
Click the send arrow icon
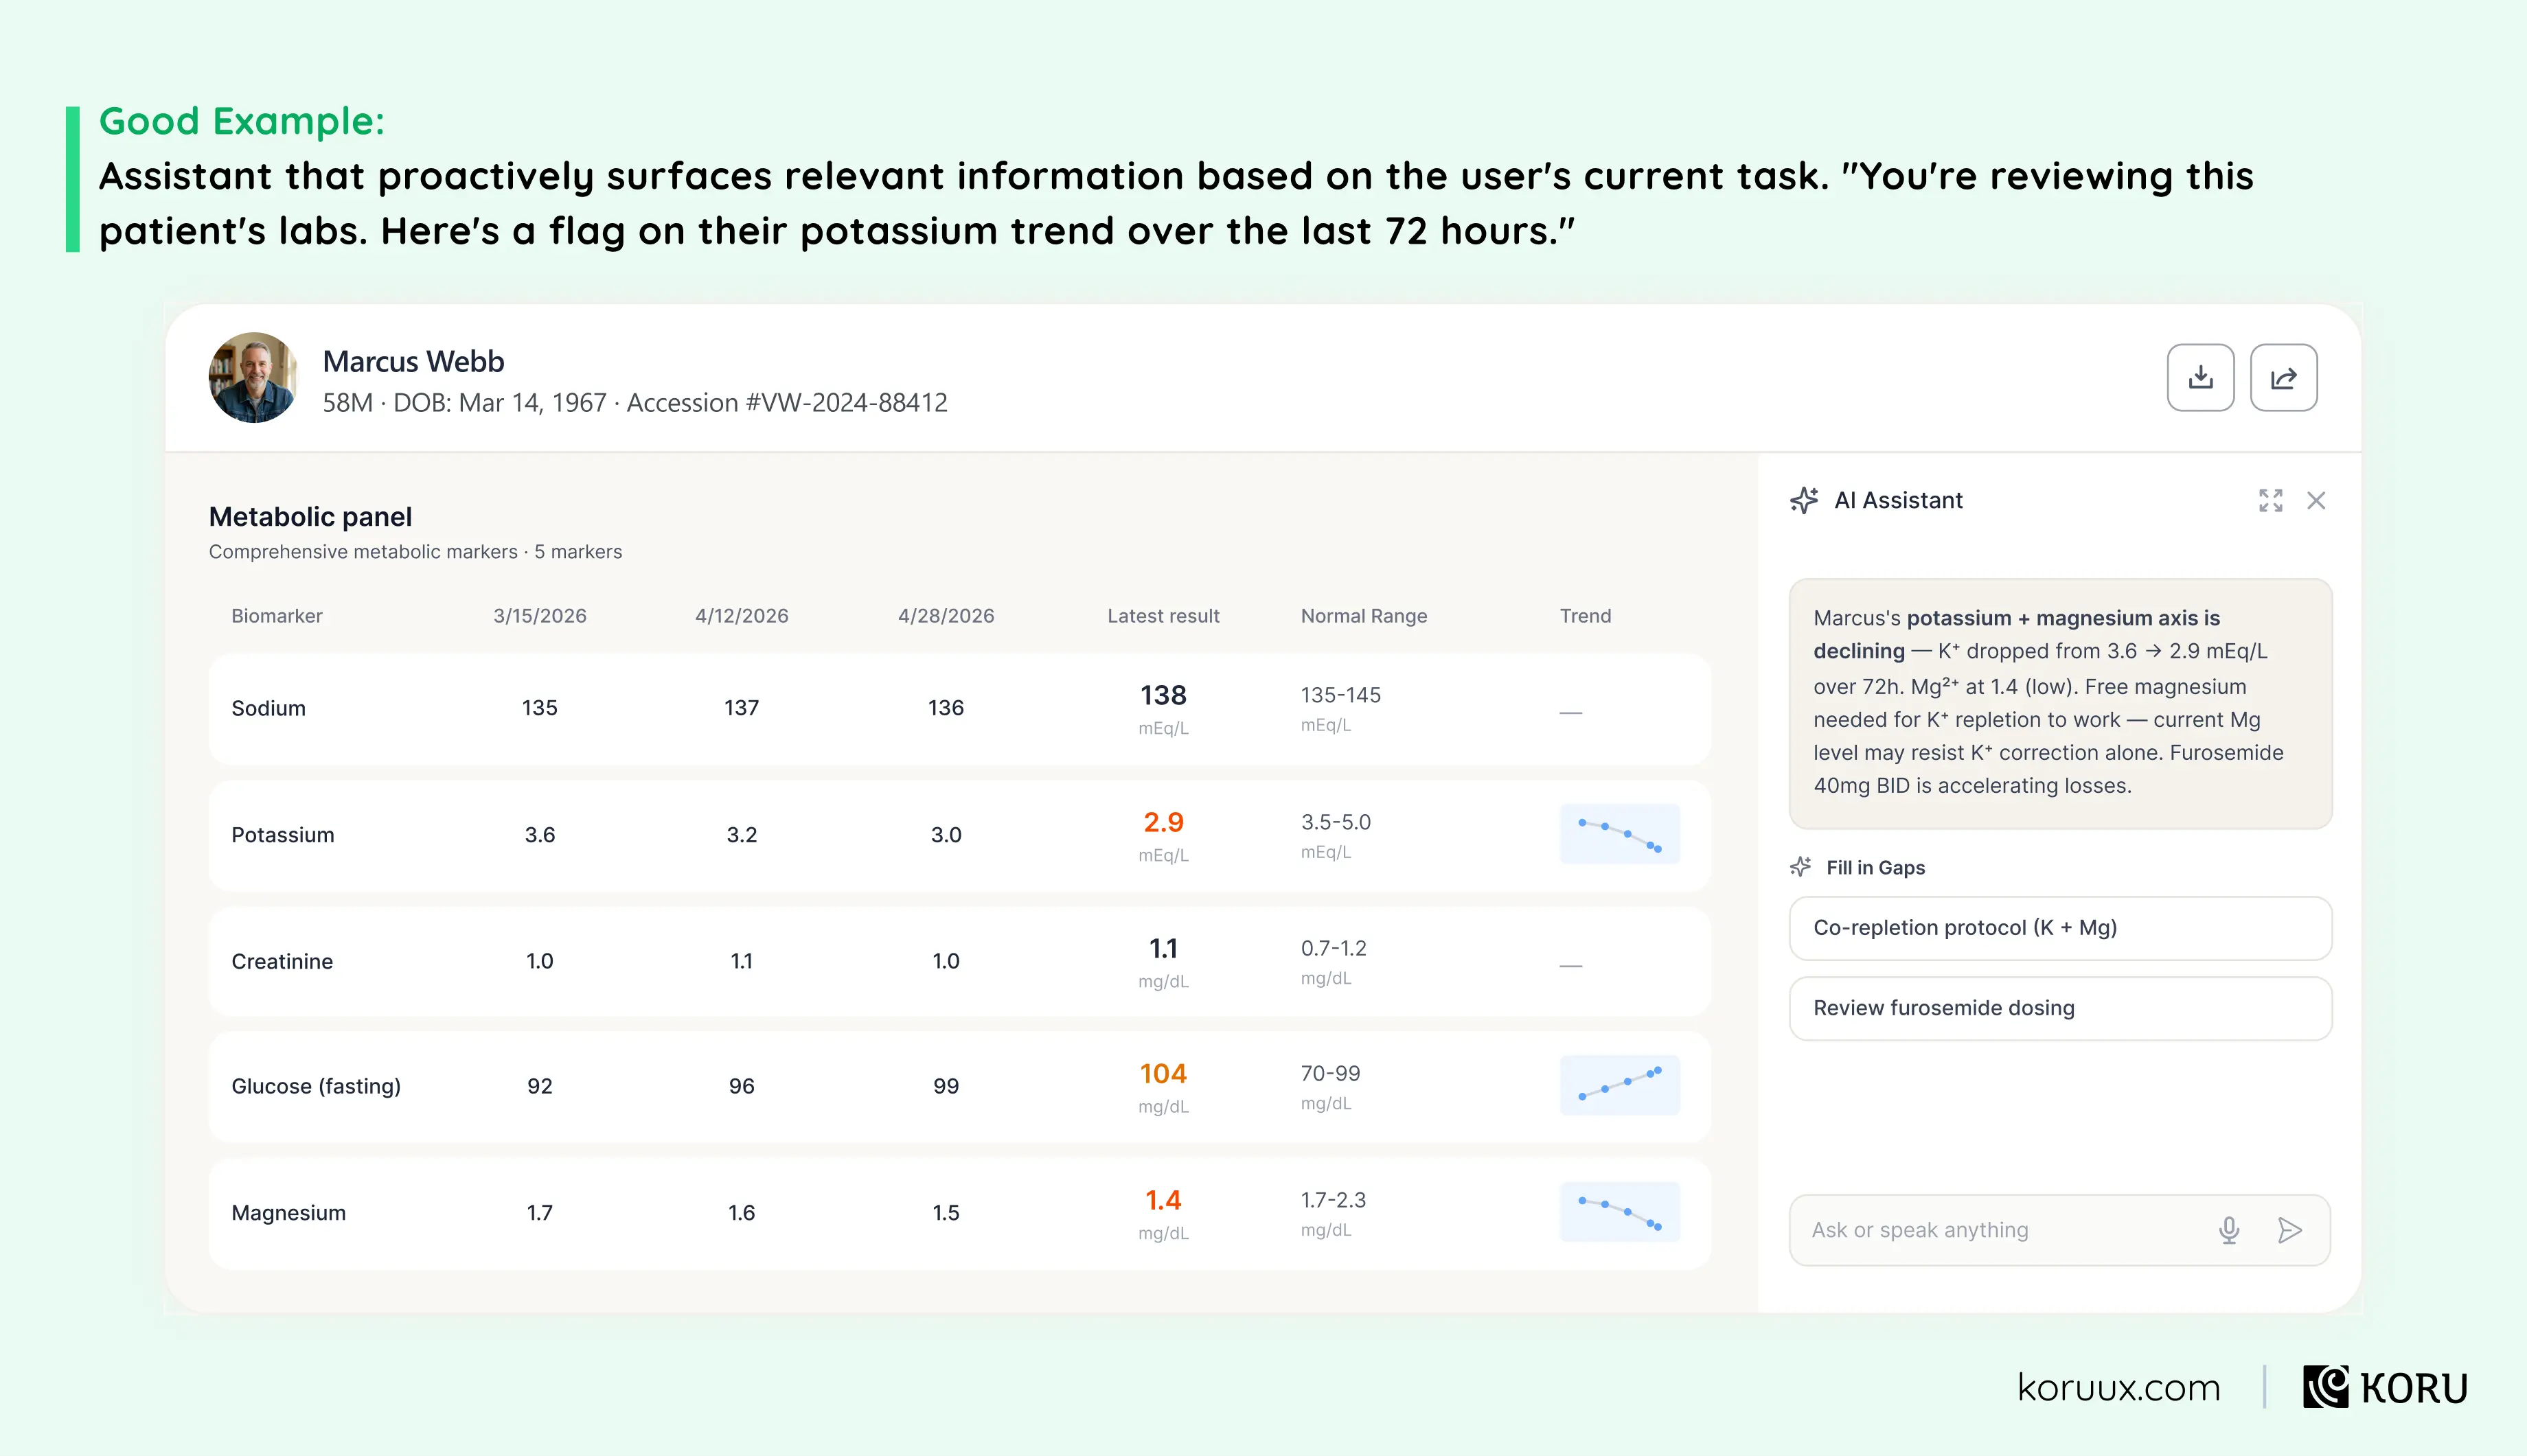2290,1230
